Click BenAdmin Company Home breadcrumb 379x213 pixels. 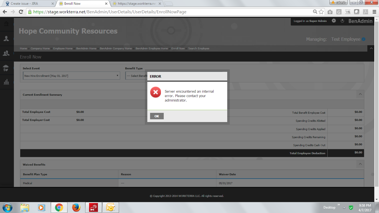(x=116, y=49)
